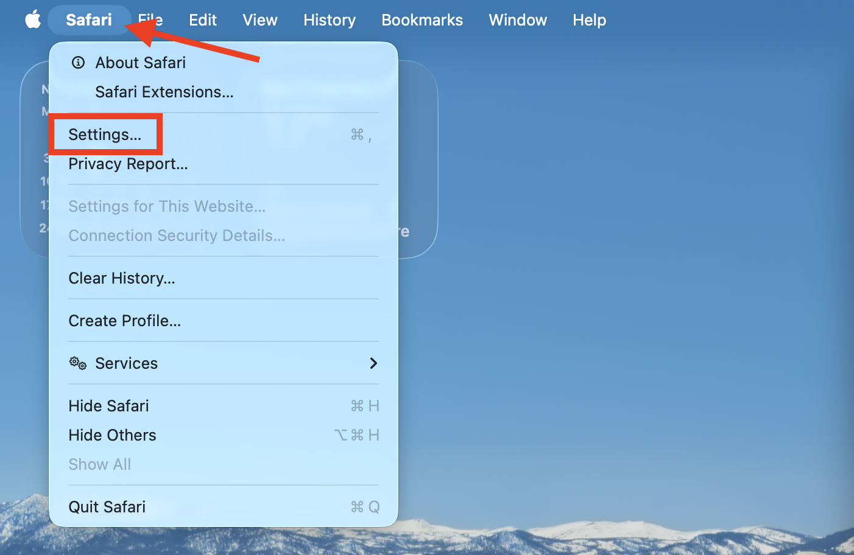
Task: Quit Safari from the menu
Action: coord(107,506)
